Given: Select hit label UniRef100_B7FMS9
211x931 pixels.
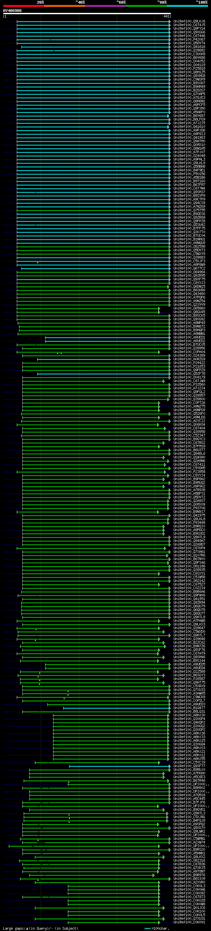Looking at the screenshot, I should (189, 447).
